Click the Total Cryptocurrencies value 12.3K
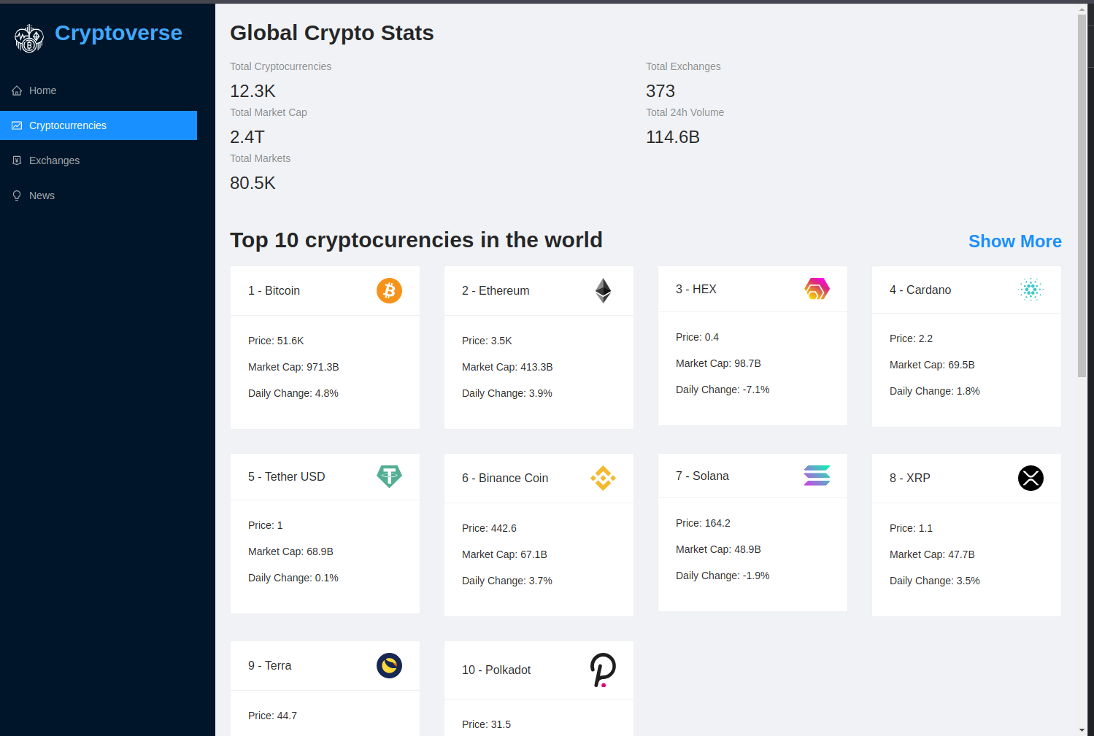 [253, 91]
